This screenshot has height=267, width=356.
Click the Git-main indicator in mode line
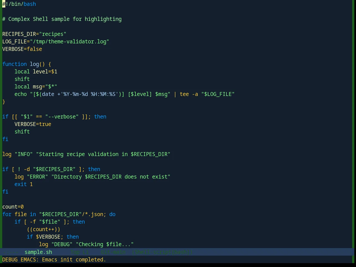pyautogui.click(x=113, y=252)
